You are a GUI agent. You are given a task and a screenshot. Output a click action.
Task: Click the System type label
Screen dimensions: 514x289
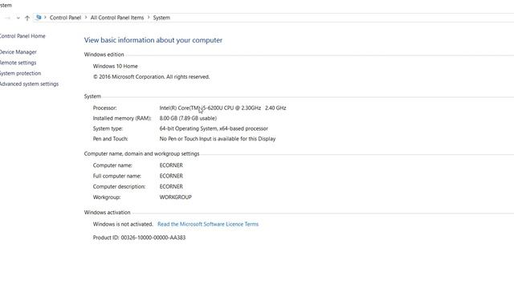108,128
